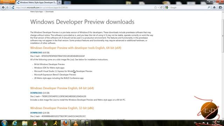Bookmark this page with the star icon
This screenshot has width=224, height=126.
[x=155, y=8]
